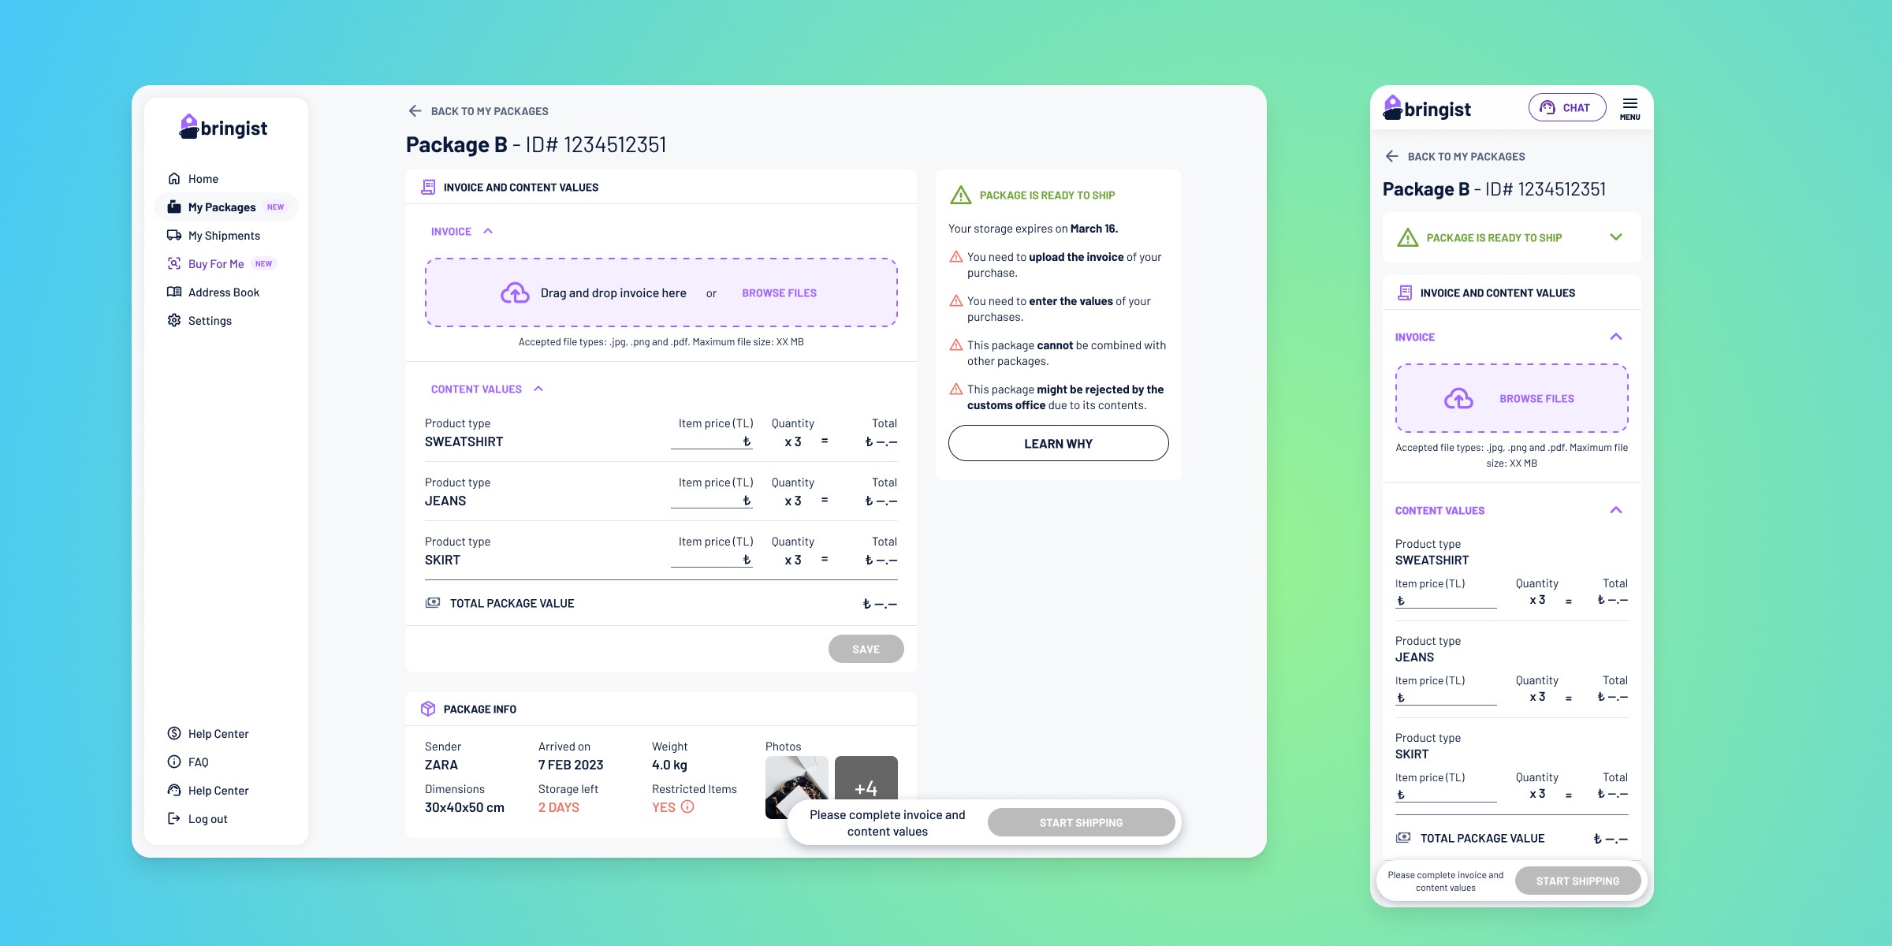The width and height of the screenshot is (1892, 946).
Task: Open My Shipments in the sidebar
Action: [224, 236]
